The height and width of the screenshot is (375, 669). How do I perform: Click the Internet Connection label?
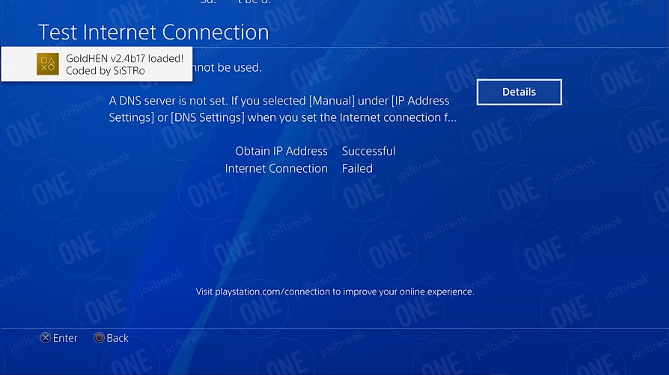(276, 168)
